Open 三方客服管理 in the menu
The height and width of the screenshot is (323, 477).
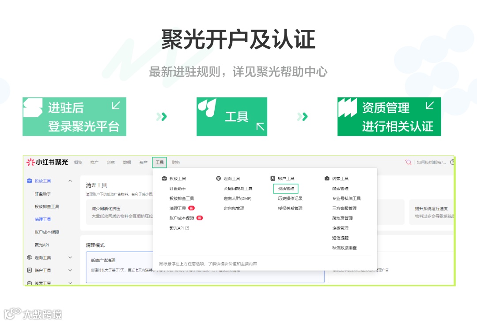(x=344, y=208)
